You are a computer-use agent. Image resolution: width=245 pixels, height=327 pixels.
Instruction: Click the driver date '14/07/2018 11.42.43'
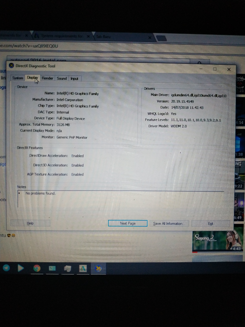click(187, 108)
